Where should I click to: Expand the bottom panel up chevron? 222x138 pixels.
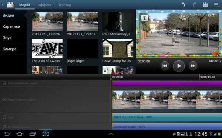point(111,134)
